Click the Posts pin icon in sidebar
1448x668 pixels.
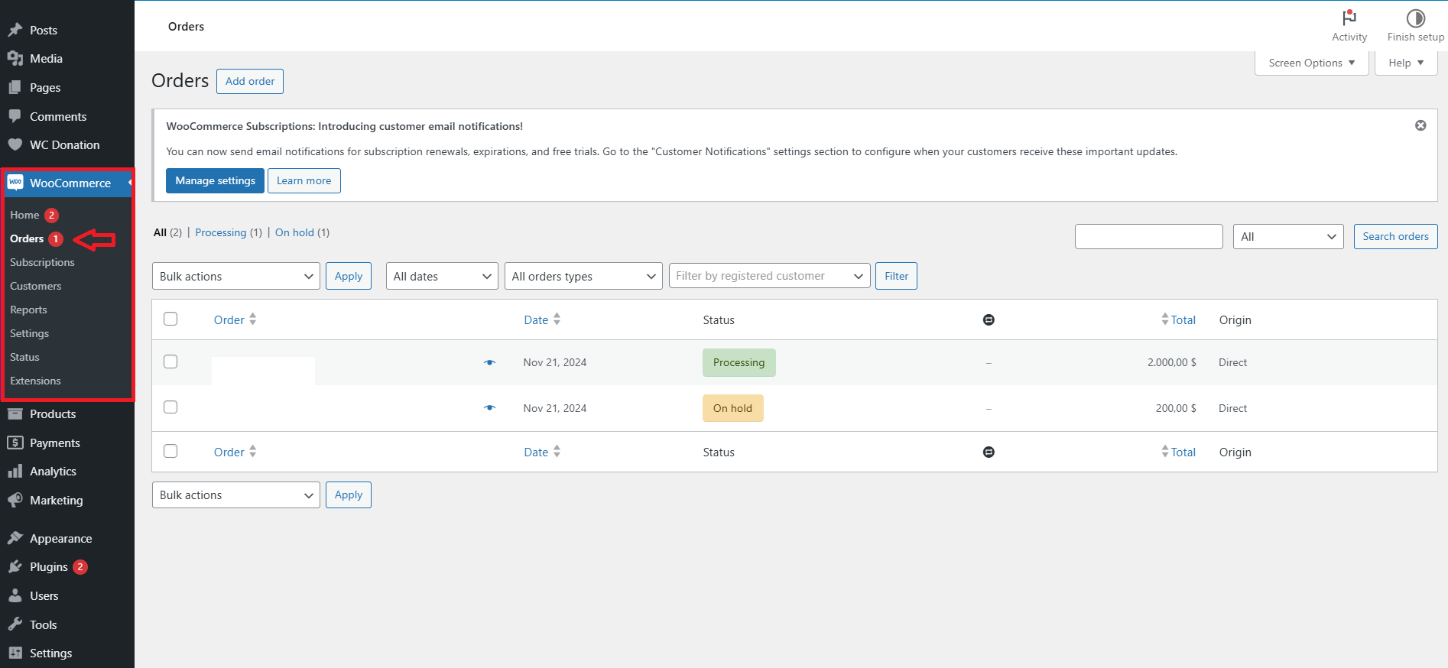15,30
